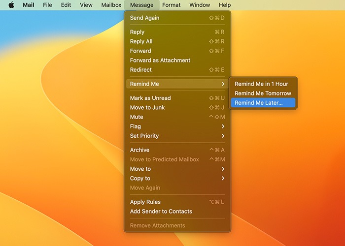
Task: Expand the Flag submenu
Action: click(177, 126)
